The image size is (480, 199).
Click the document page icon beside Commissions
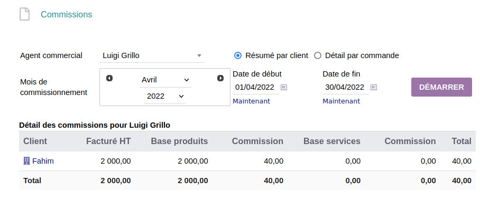click(24, 14)
